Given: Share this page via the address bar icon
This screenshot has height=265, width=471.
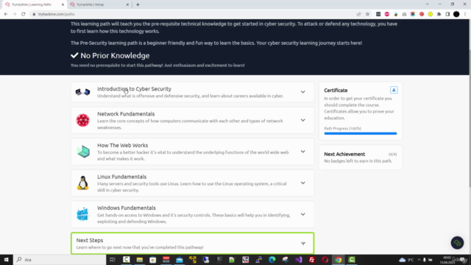Looking at the screenshot, I should (358, 14).
